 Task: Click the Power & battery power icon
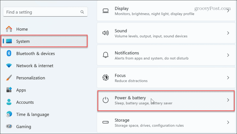click(106, 100)
